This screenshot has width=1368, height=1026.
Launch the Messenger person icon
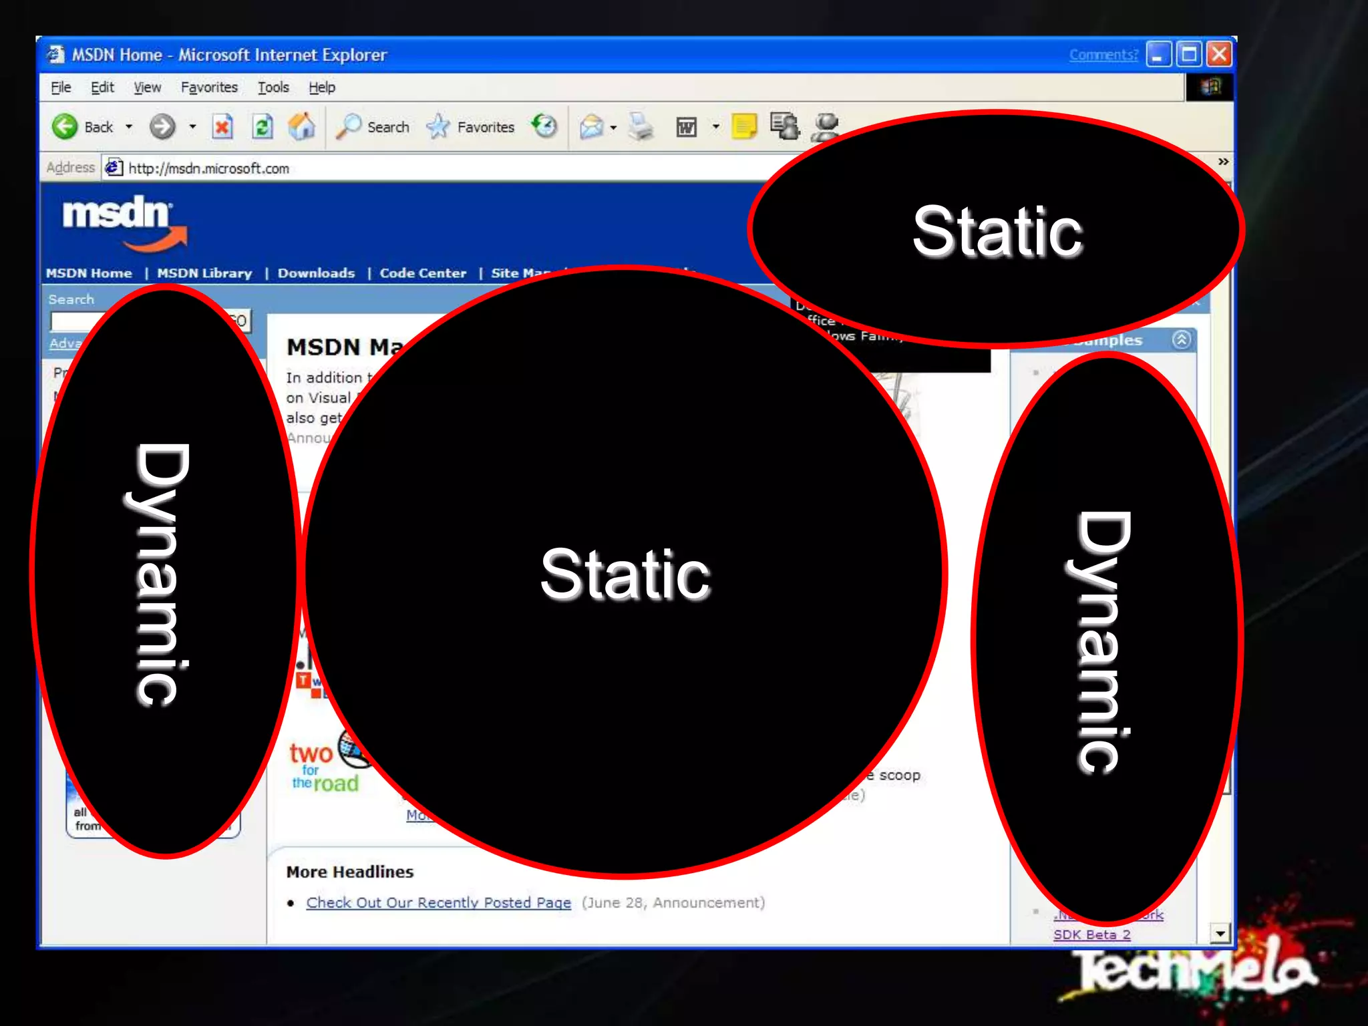(x=826, y=126)
